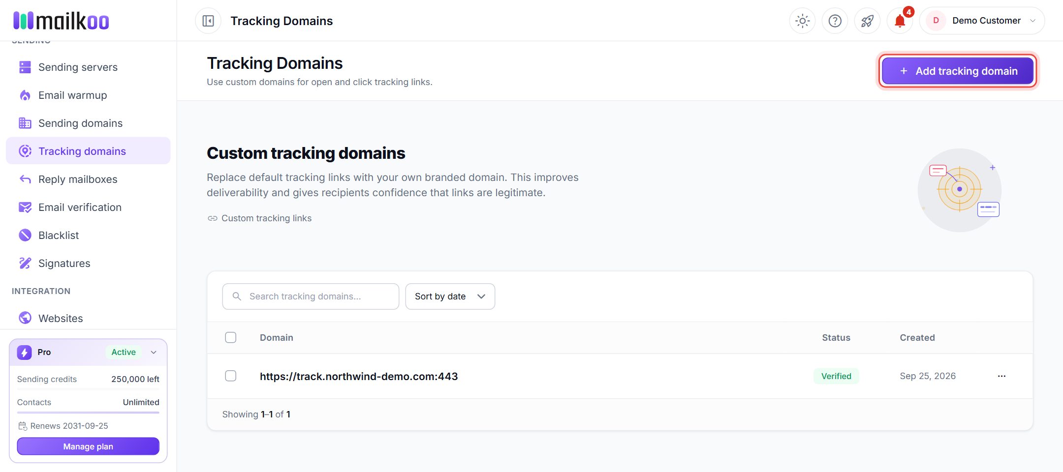Go to Blacklist page

(88, 236)
